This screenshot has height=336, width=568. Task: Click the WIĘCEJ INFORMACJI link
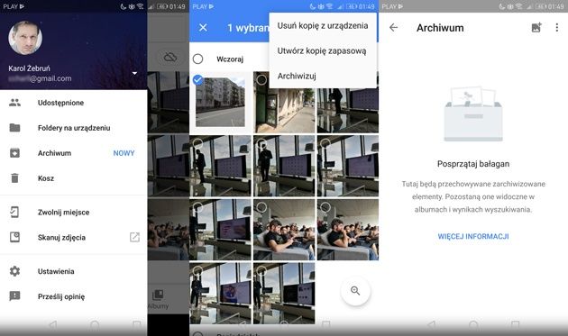point(473,236)
